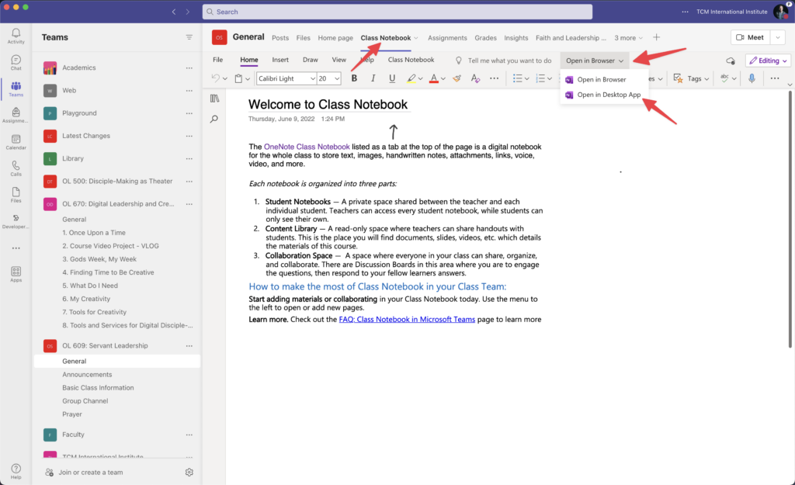The height and width of the screenshot is (485, 795).
Task: Show more apps via the rail ellipsis
Action: click(16, 248)
